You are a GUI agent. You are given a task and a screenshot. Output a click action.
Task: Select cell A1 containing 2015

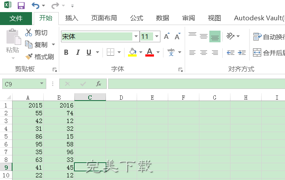(x=28, y=105)
